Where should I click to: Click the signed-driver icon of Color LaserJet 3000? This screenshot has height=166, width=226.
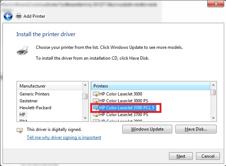pyautogui.click(x=95, y=94)
